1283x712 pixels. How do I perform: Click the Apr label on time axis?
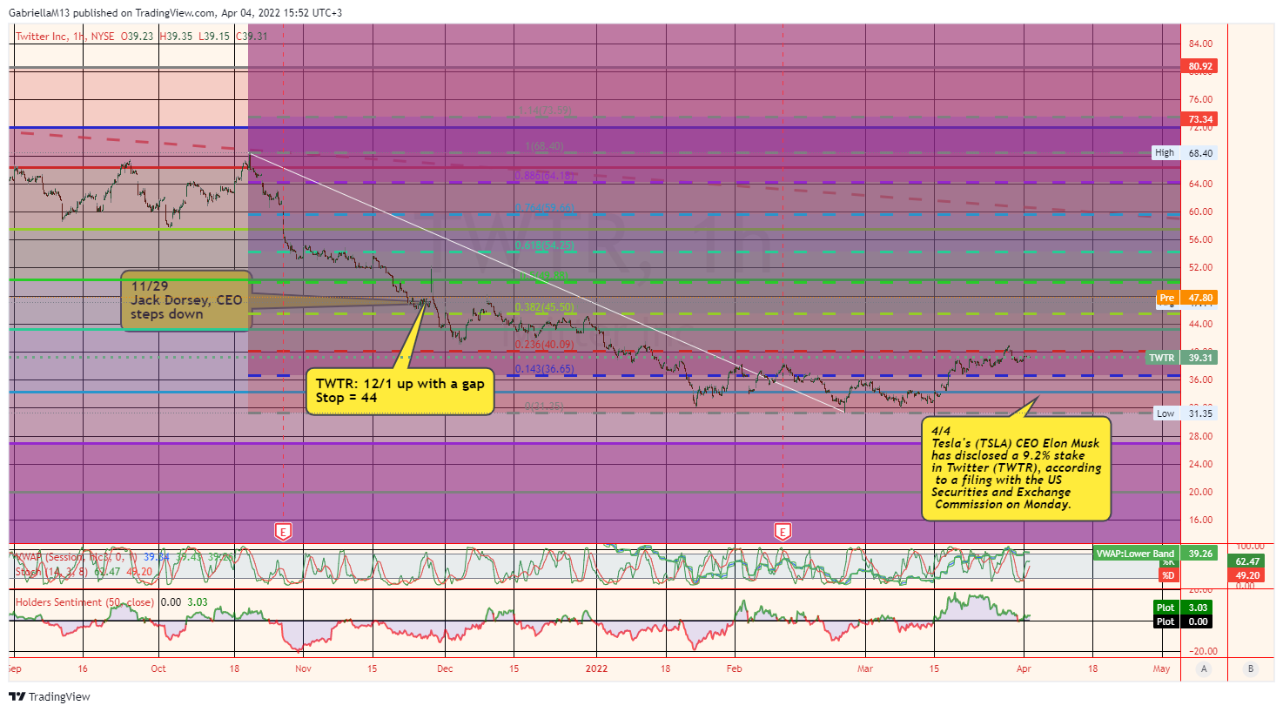coord(1024,668)
